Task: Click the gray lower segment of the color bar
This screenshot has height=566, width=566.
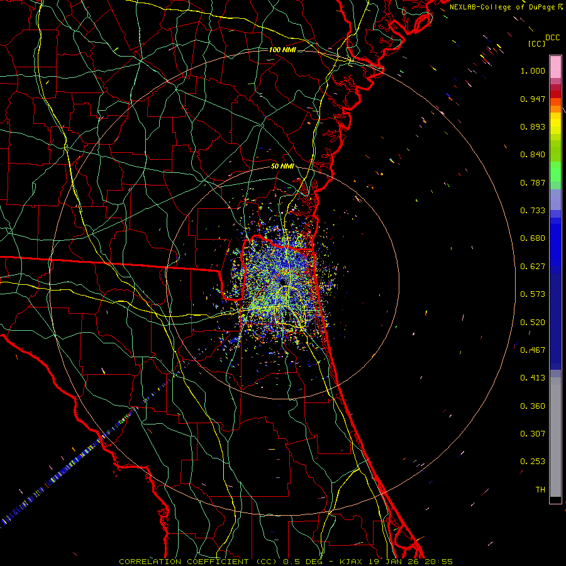Action: click(555, 437)
